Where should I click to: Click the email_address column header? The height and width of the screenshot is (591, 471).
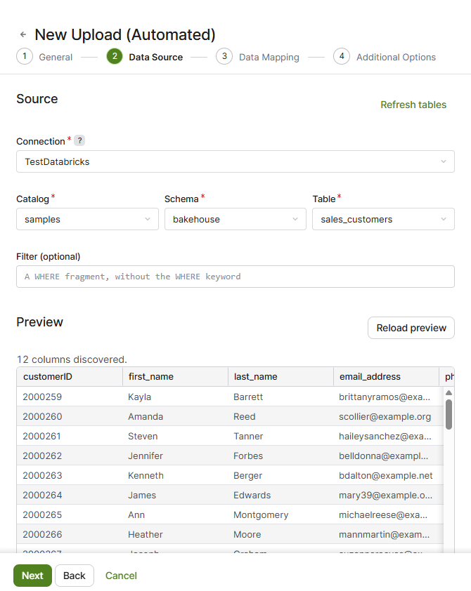386,376
